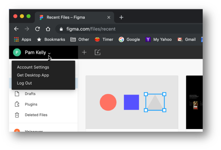221x150 pixels.
Task: Go forward in the browser
Action: 27,29
